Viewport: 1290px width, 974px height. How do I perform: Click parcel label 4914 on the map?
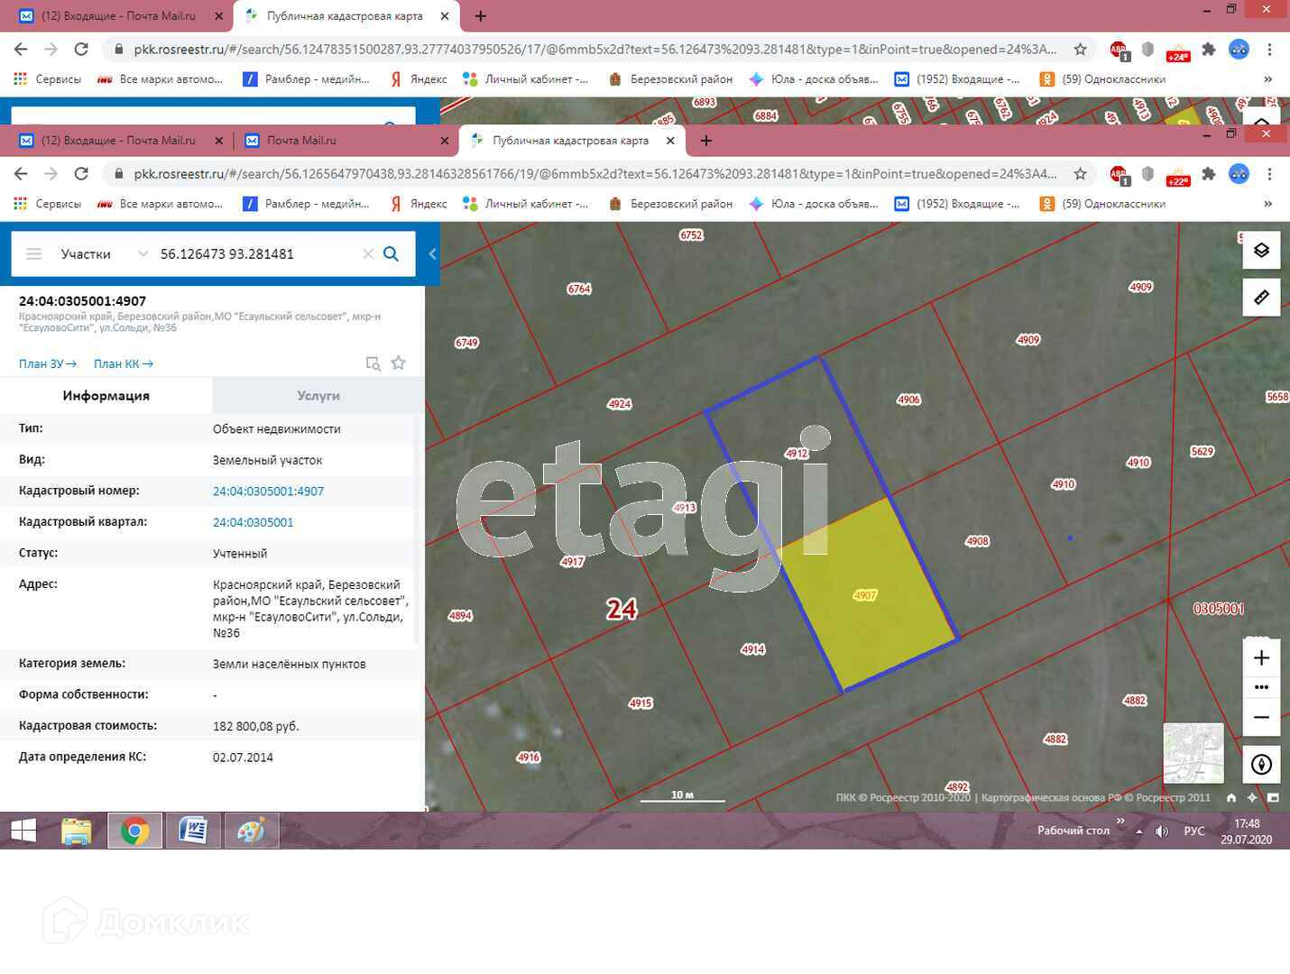pyautogui.click(x=753, y=649)
